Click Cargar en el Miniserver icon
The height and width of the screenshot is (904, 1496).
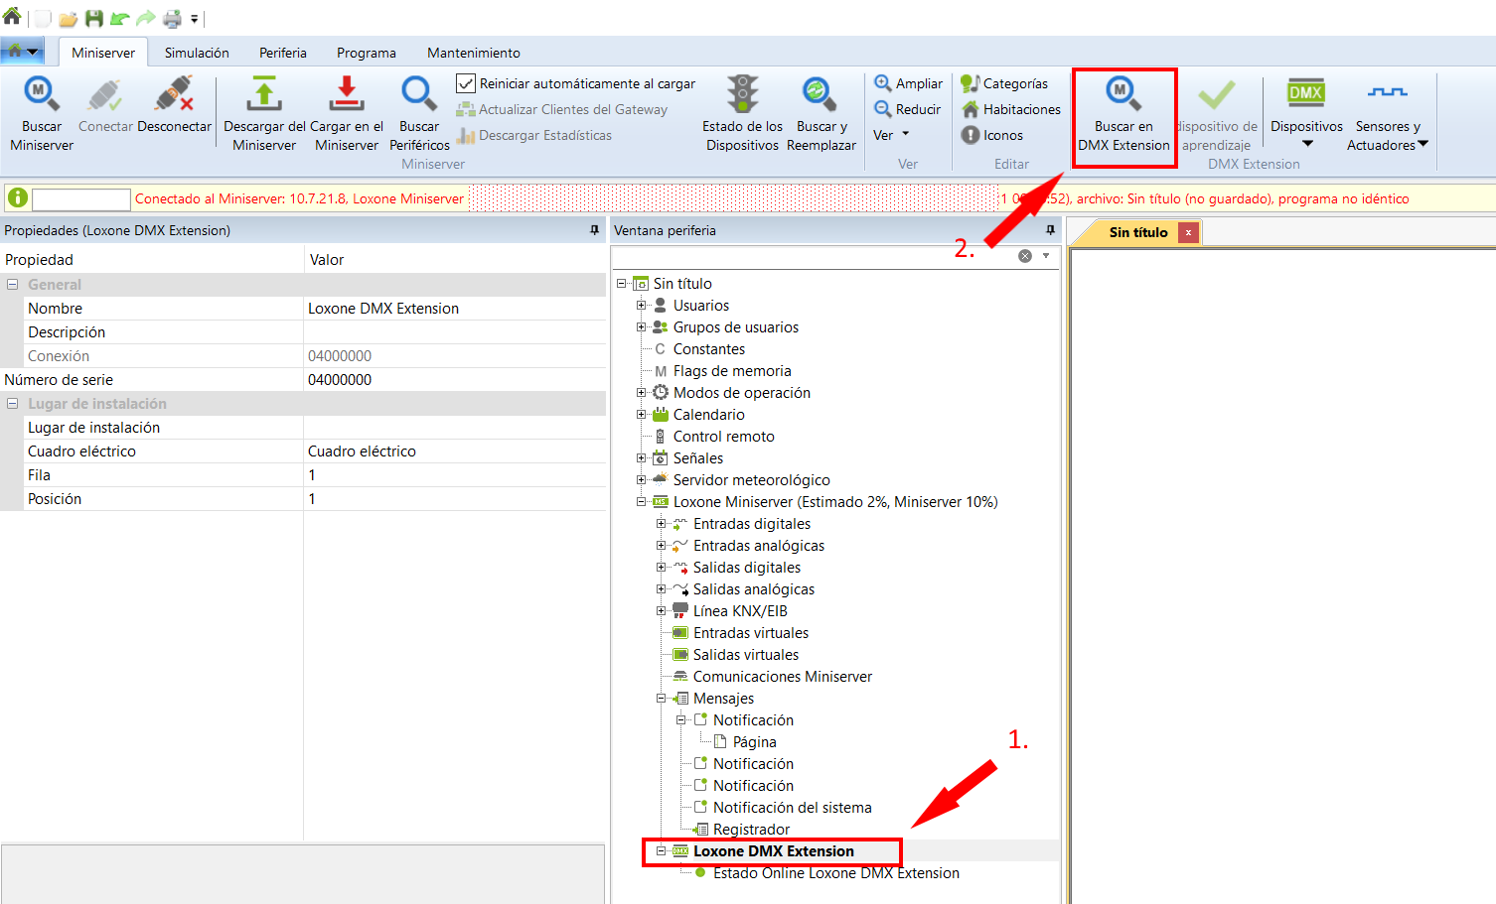point(346,95)
